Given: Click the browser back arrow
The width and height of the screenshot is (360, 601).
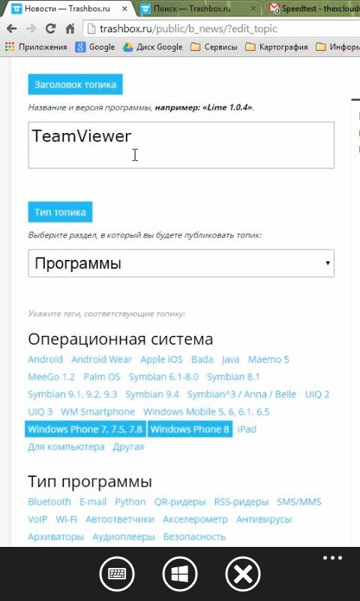Looking at the screenshot, I should (12, 29).
